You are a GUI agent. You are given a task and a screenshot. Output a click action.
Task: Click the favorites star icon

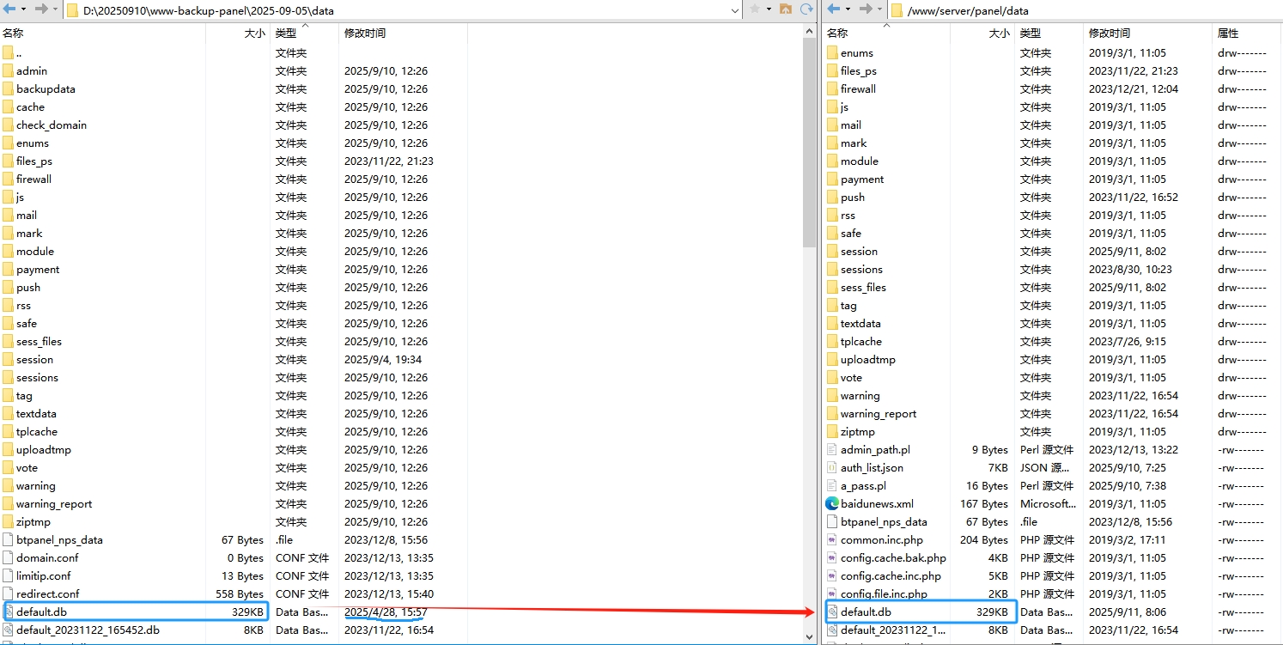pos(755,9)
